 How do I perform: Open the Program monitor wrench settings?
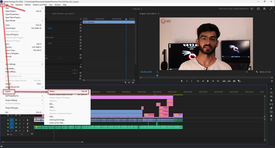257,72
